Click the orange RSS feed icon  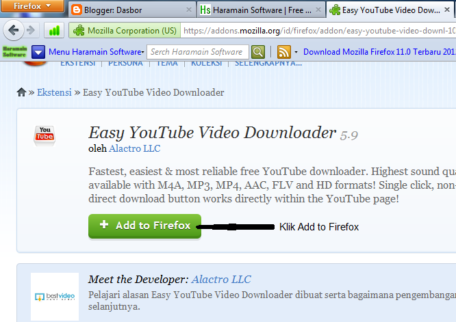[x=284, y=52]
